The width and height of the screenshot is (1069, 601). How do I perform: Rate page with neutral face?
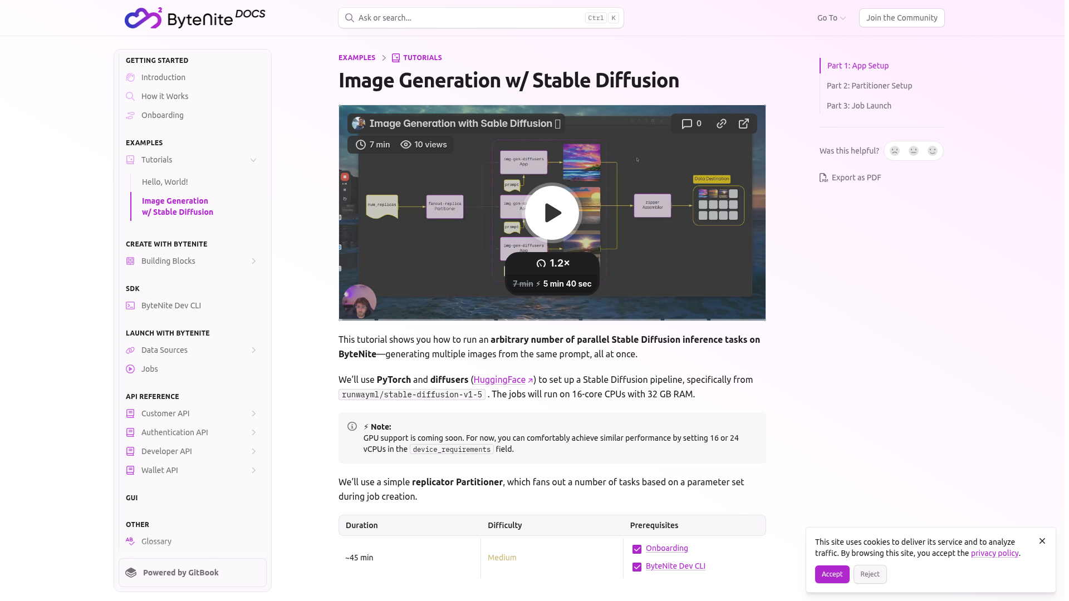(914, 151)
